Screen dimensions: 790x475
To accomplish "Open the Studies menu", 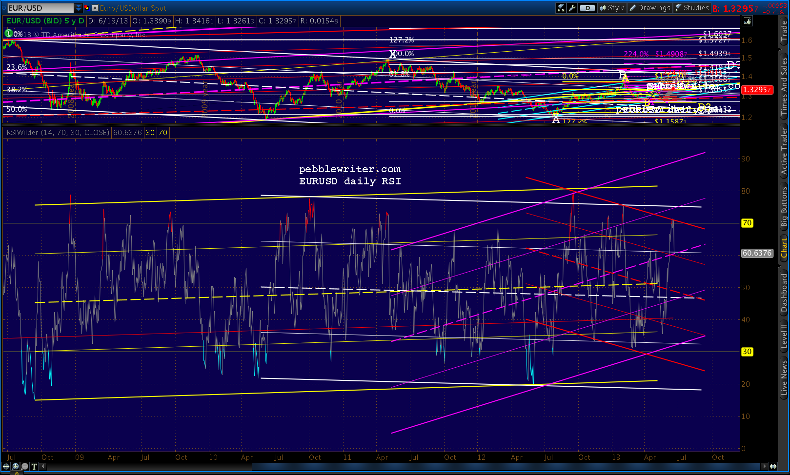I will coord(692,8).
